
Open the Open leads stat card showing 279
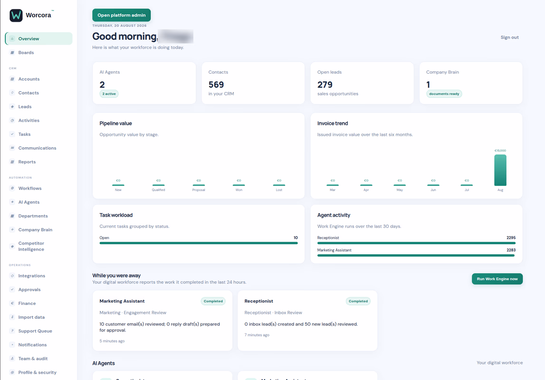[x=362, y=83]
